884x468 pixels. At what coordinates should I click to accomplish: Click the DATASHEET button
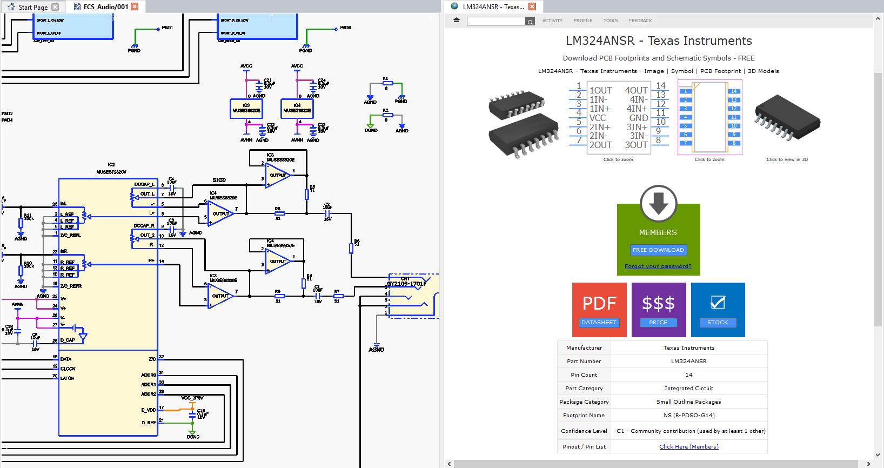[x=599, y=323]
